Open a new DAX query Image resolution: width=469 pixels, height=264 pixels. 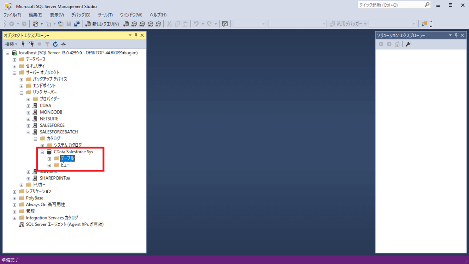pyautogui.click(x=158, y=24)
